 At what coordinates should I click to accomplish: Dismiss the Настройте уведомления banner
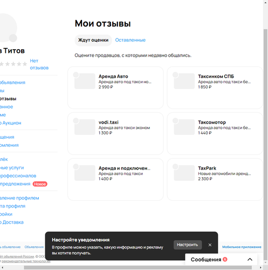point(210,245)
